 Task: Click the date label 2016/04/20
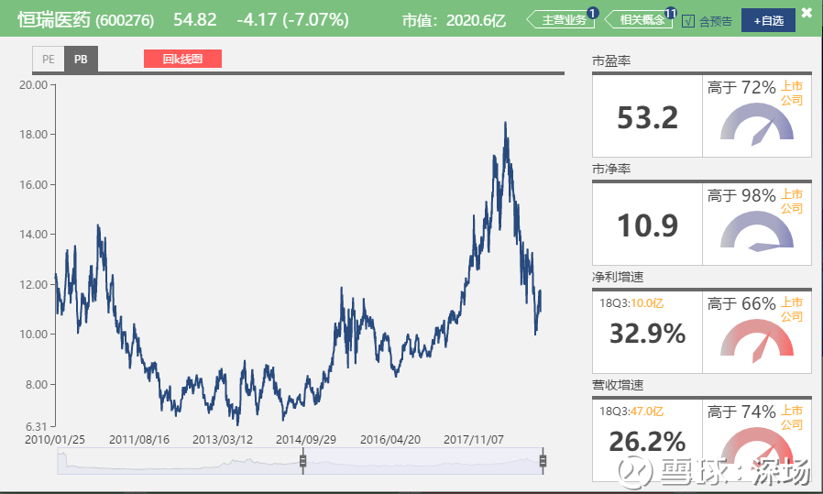390,440
